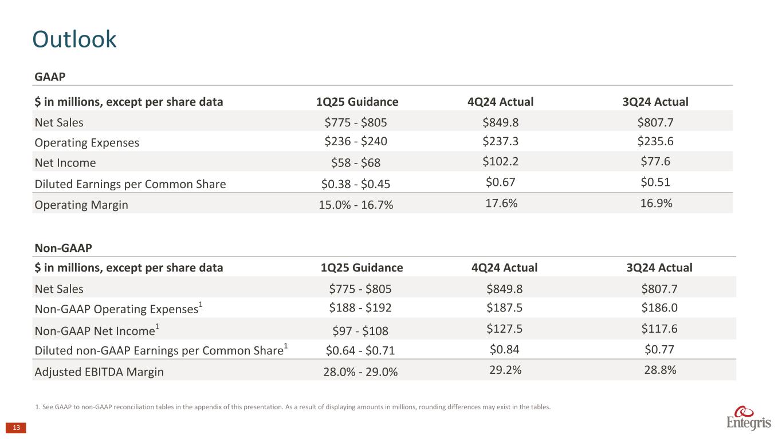Screen dimensions: 782x439
Task: Select the Non-GAAP section heading
Action: (64, 248)
